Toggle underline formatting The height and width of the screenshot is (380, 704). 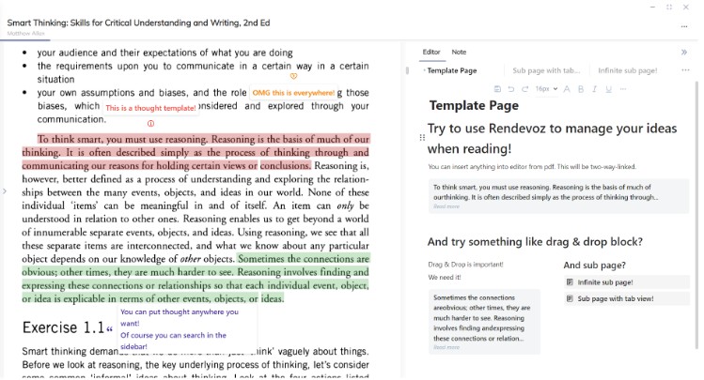(x=607, y=89)
